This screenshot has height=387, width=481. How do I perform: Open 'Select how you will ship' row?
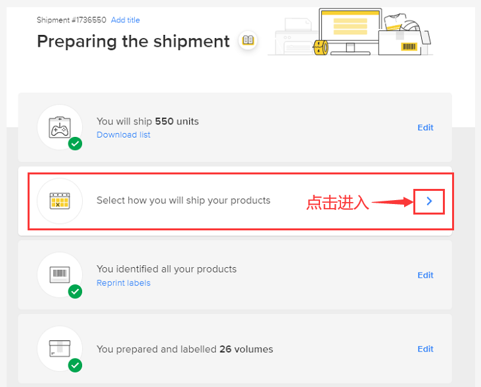(x=183, y=201)
